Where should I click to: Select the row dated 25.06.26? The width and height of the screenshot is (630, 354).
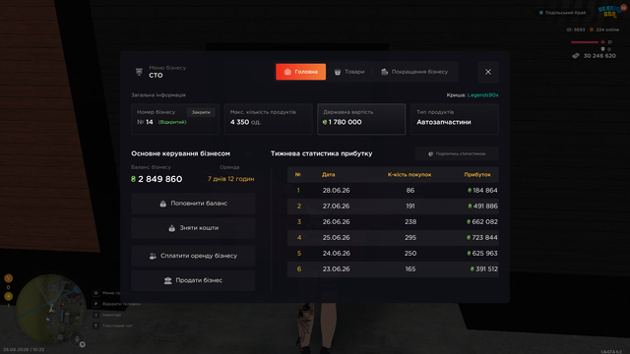click(393, 238)
